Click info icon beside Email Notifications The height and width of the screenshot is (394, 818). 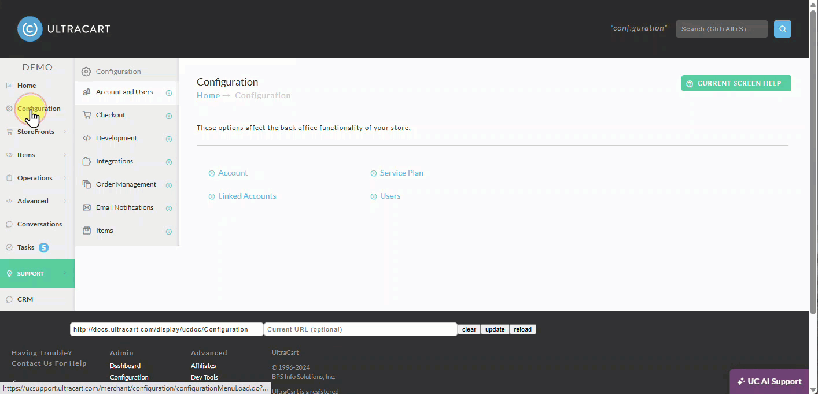click(x=169, y=209)
